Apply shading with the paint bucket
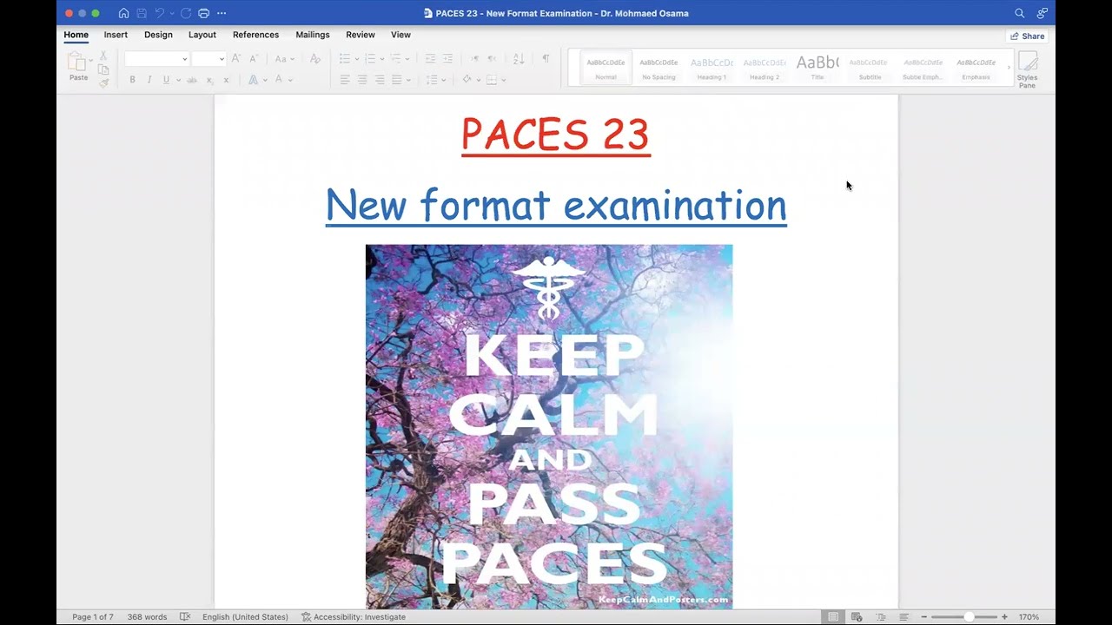The height and width of the screenshot is (625, 1112). pos(467,80)
